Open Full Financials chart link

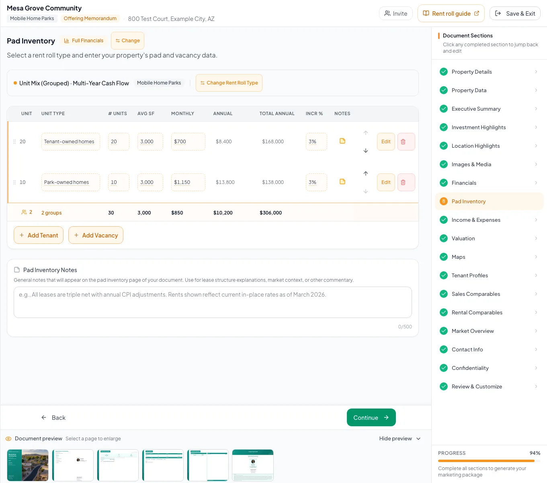click(x=84, y=41)
